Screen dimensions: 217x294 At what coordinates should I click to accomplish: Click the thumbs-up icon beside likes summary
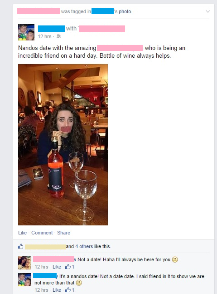click(21, 246)
